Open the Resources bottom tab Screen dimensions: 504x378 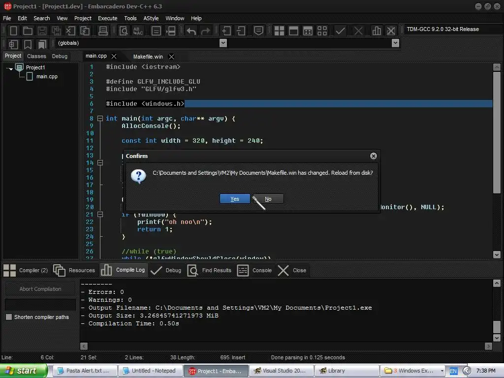(x=74, y=270)
